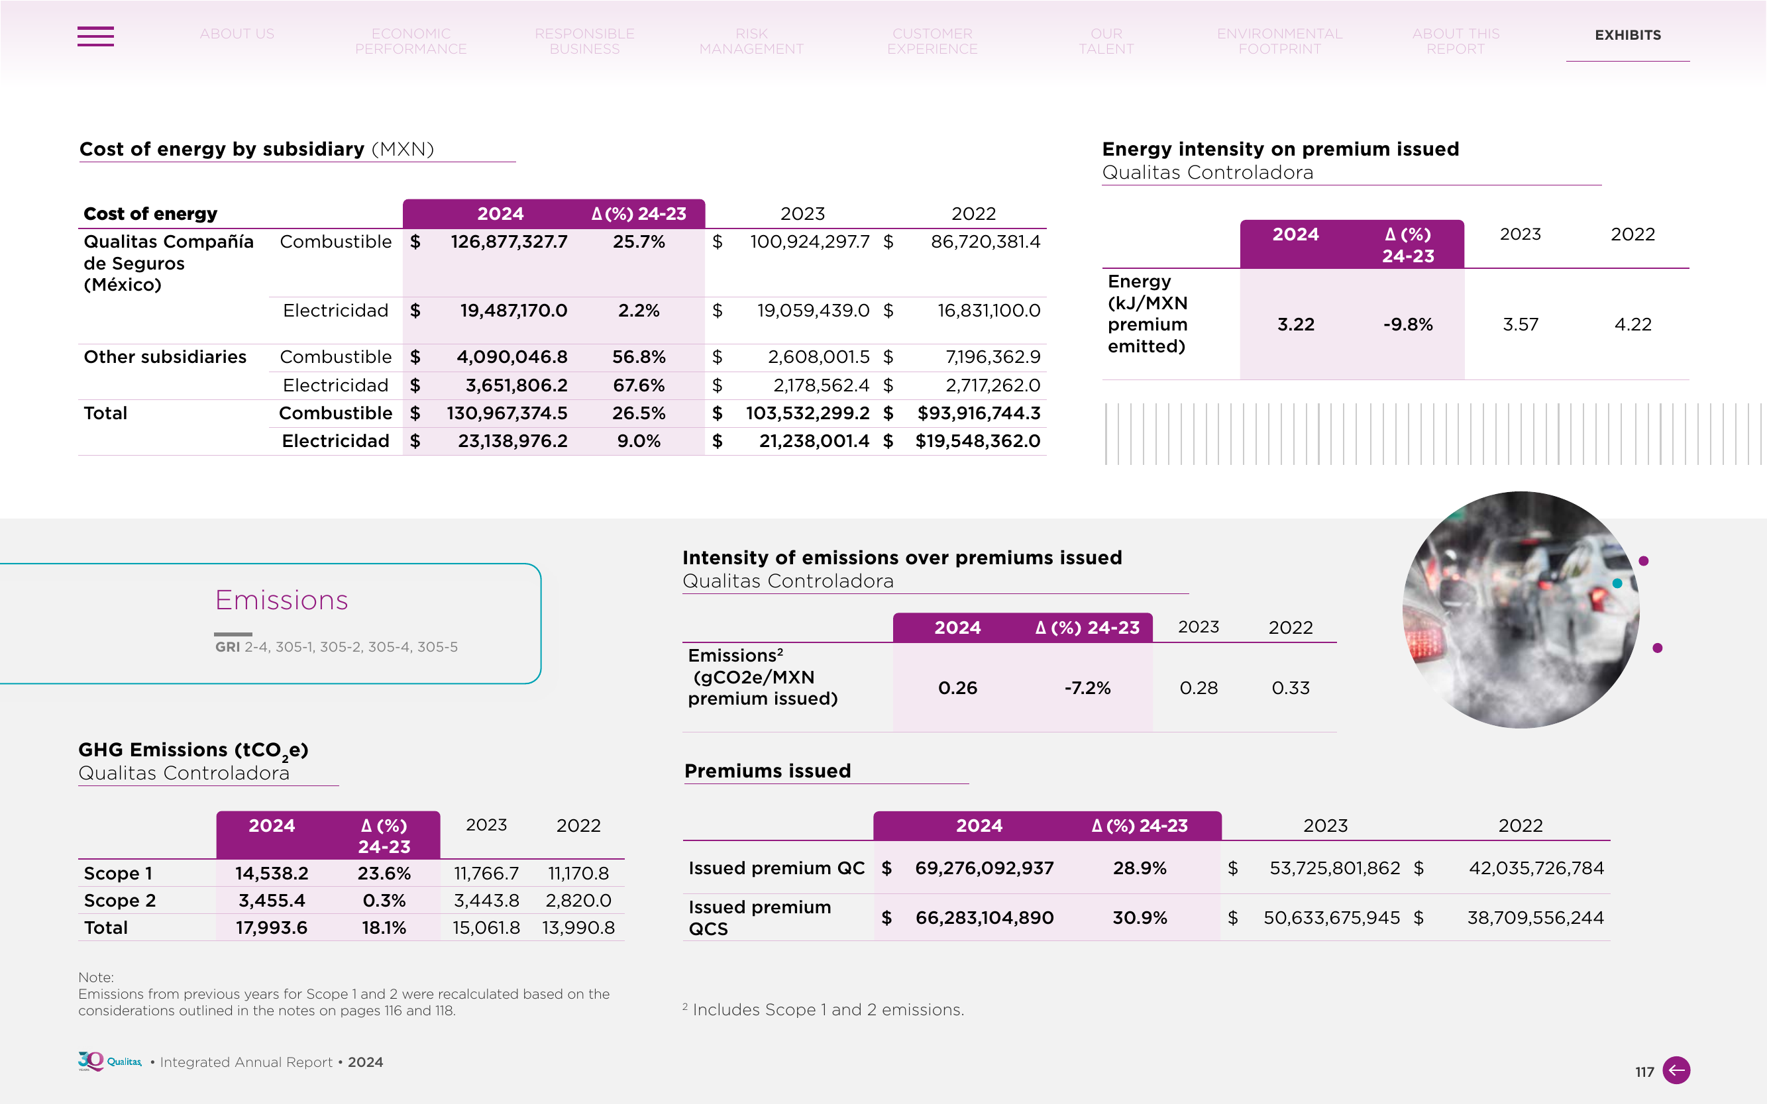1767x1104 pixels.
Task: Click Scope 2 value 3,455.4
Action: [271, 900]
